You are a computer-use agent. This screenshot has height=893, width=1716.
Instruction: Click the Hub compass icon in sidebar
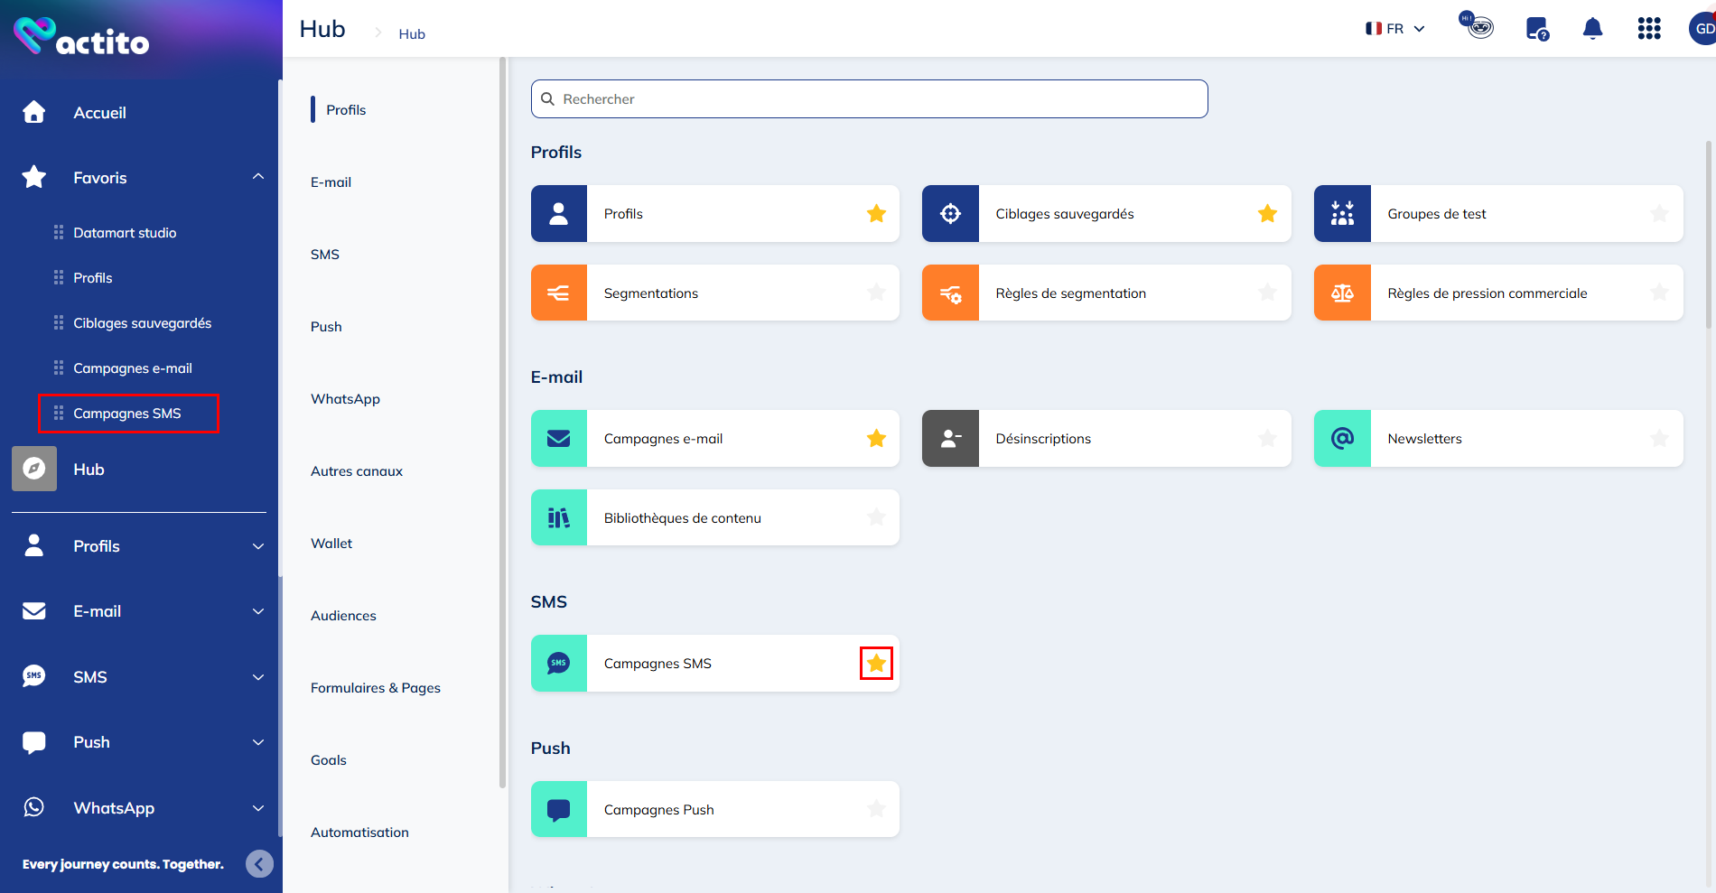(x=34, y=469)
